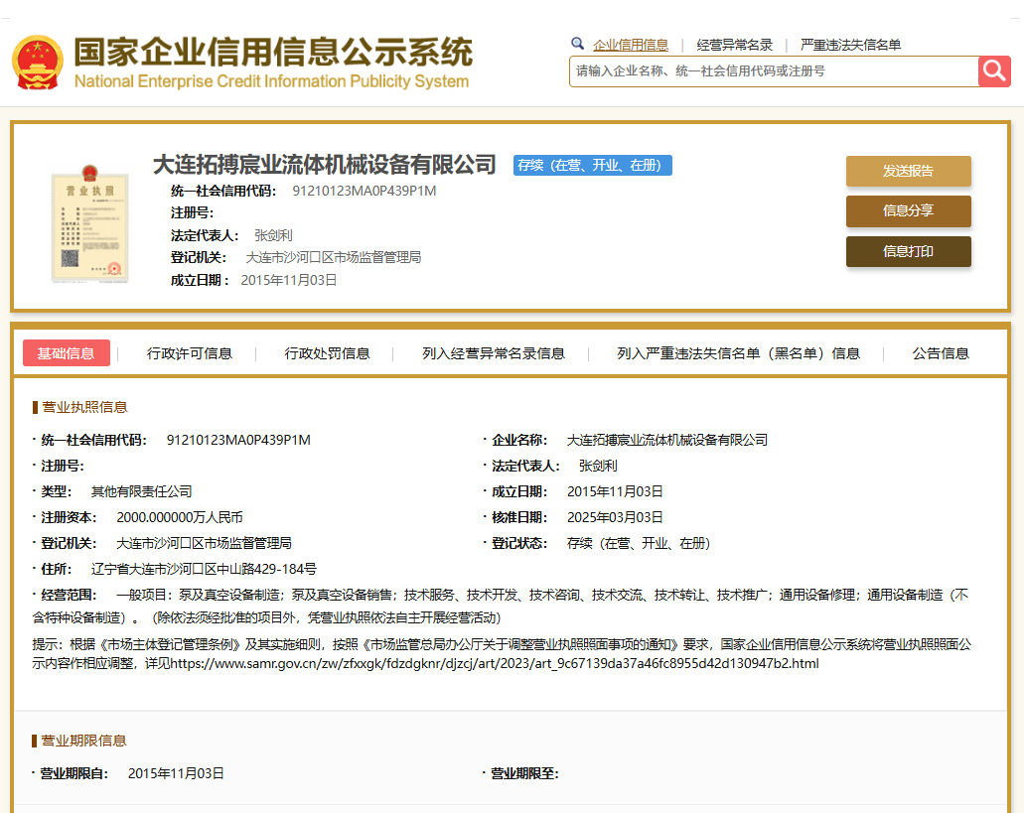Click the English title National Enterprise Credit Information Publicity System
This screenshot has width=1024, height=813.
272,81
